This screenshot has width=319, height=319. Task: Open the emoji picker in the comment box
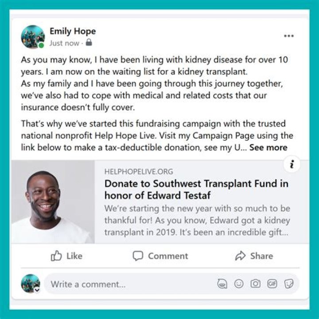pyautogui.click(x=239, y=284)
